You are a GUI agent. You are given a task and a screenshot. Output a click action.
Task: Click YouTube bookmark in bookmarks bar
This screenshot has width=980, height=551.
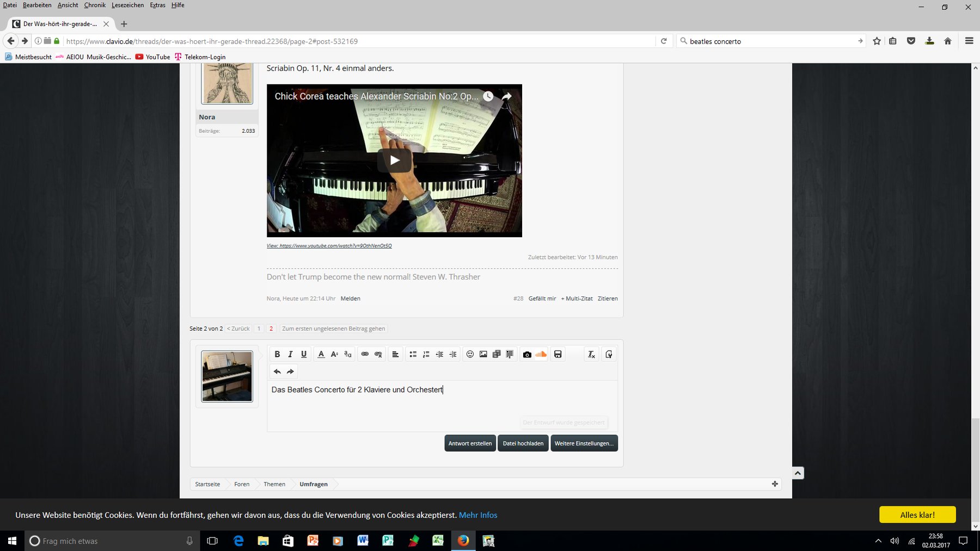[153, 57]
